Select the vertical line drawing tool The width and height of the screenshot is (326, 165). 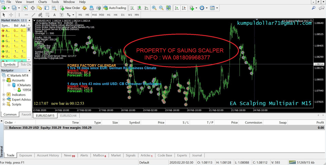click(19, 15)
